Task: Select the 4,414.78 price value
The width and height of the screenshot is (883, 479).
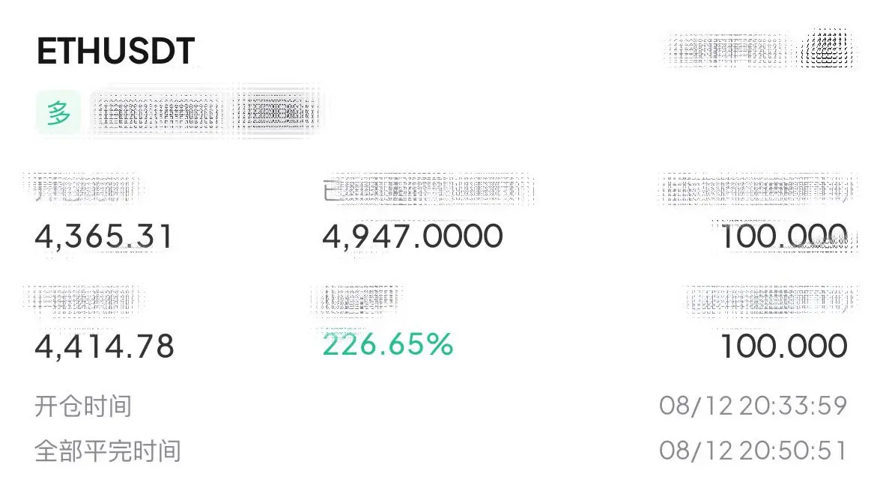Action: pos(104,347)
